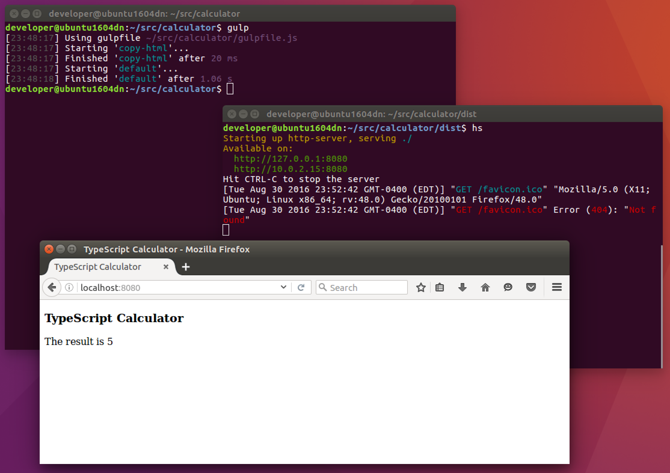The image size is (670, 473).
Task: Close the TypeScript Calculator tab
Action: pyautogui.click(x=166, y=267)
